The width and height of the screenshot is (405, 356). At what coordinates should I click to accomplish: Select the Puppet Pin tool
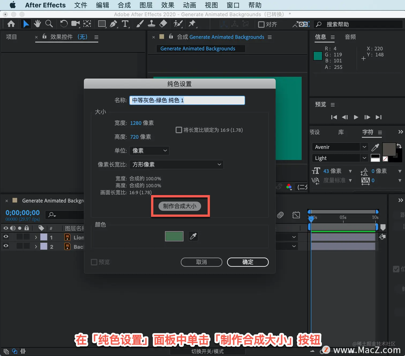click(192, 24)
